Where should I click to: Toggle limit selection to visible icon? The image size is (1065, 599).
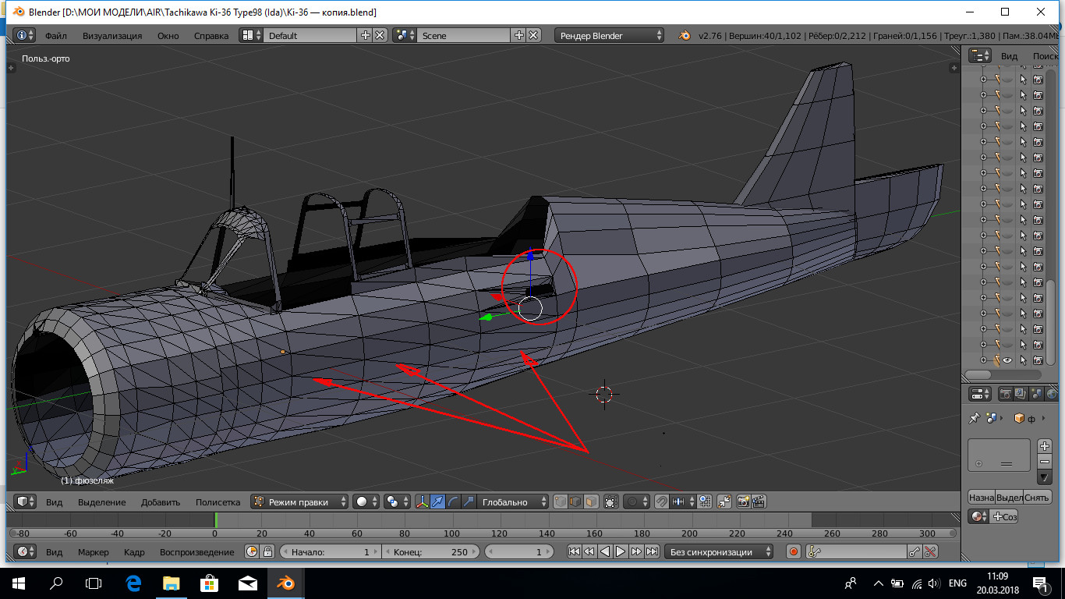click(610, 502)
